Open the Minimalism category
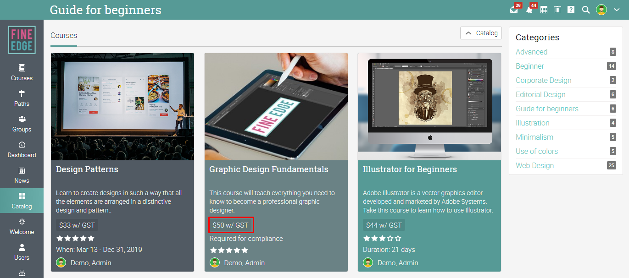The width and height of the screenshot is (629, 278). pos(534,137)
